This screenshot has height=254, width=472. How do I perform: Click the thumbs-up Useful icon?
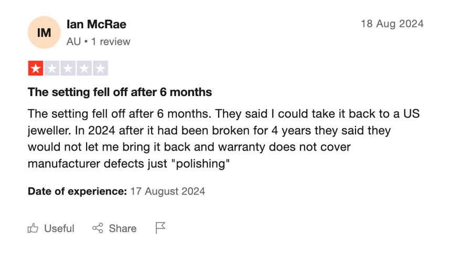point(33,228)
